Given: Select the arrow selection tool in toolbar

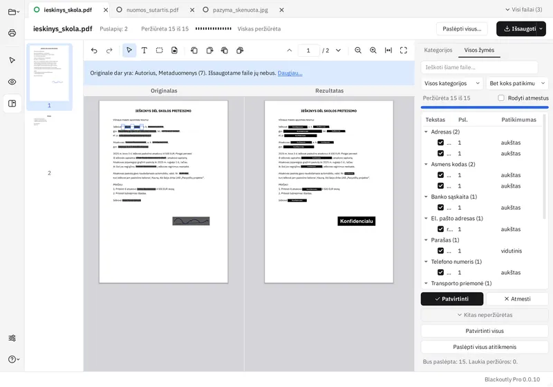Looking at the screenshot, I should pyautogui.click(x=129, y=51).
